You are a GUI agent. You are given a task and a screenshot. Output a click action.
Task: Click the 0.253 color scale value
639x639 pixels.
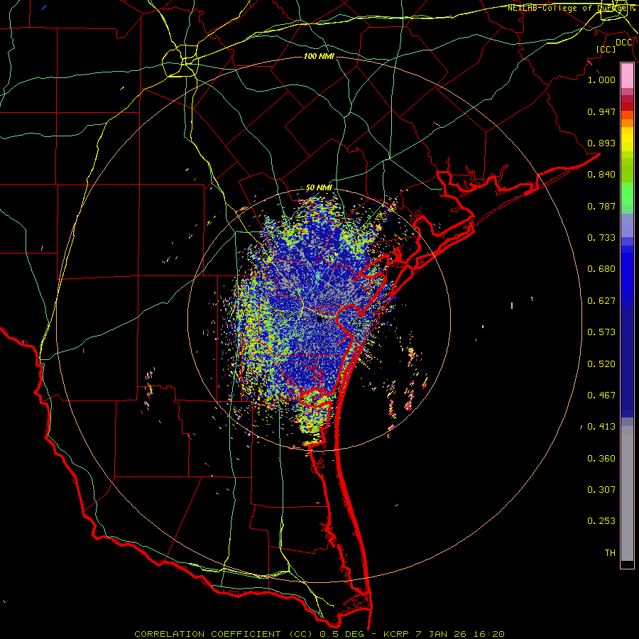point(601,521)
